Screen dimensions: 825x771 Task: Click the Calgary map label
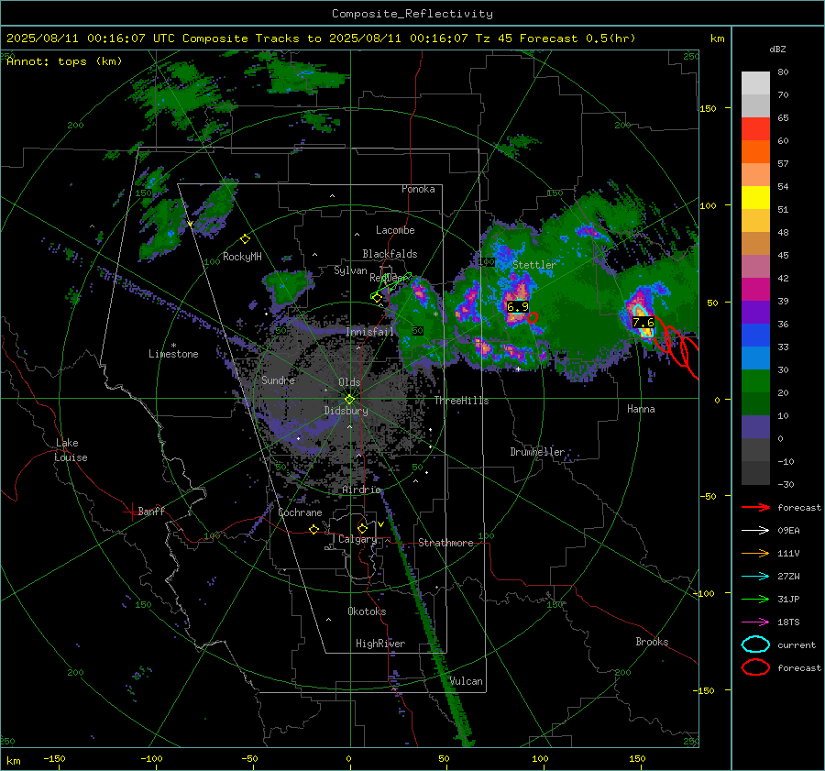[x=357, y=539]
